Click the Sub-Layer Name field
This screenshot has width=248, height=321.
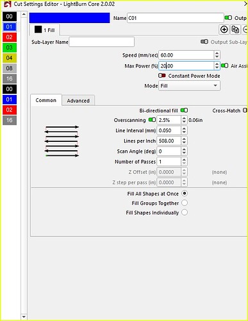click(102, 42)
